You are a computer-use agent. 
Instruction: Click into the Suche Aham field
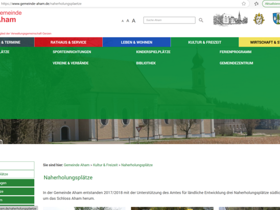(169, 20)
